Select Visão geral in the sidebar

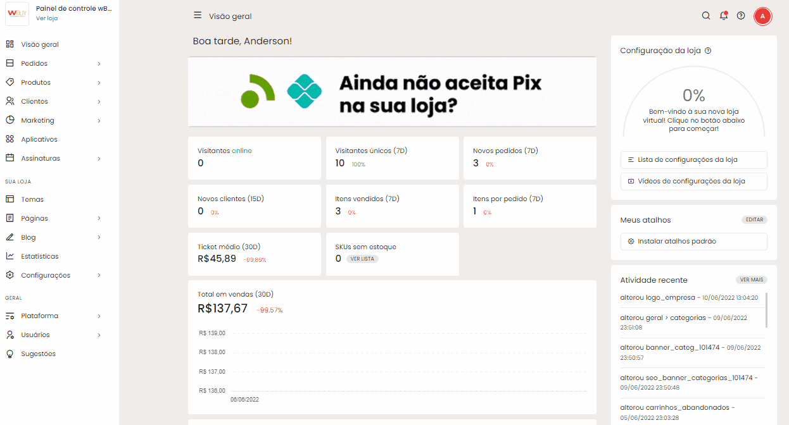[x=40, y=44]
